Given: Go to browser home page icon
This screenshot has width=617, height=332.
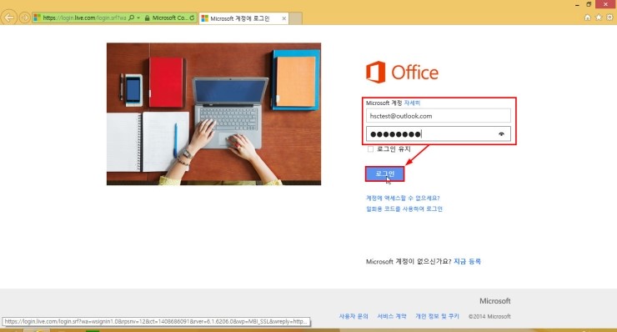Looking at the screenshot, I should pyautogui.click(x=588, y=18).
